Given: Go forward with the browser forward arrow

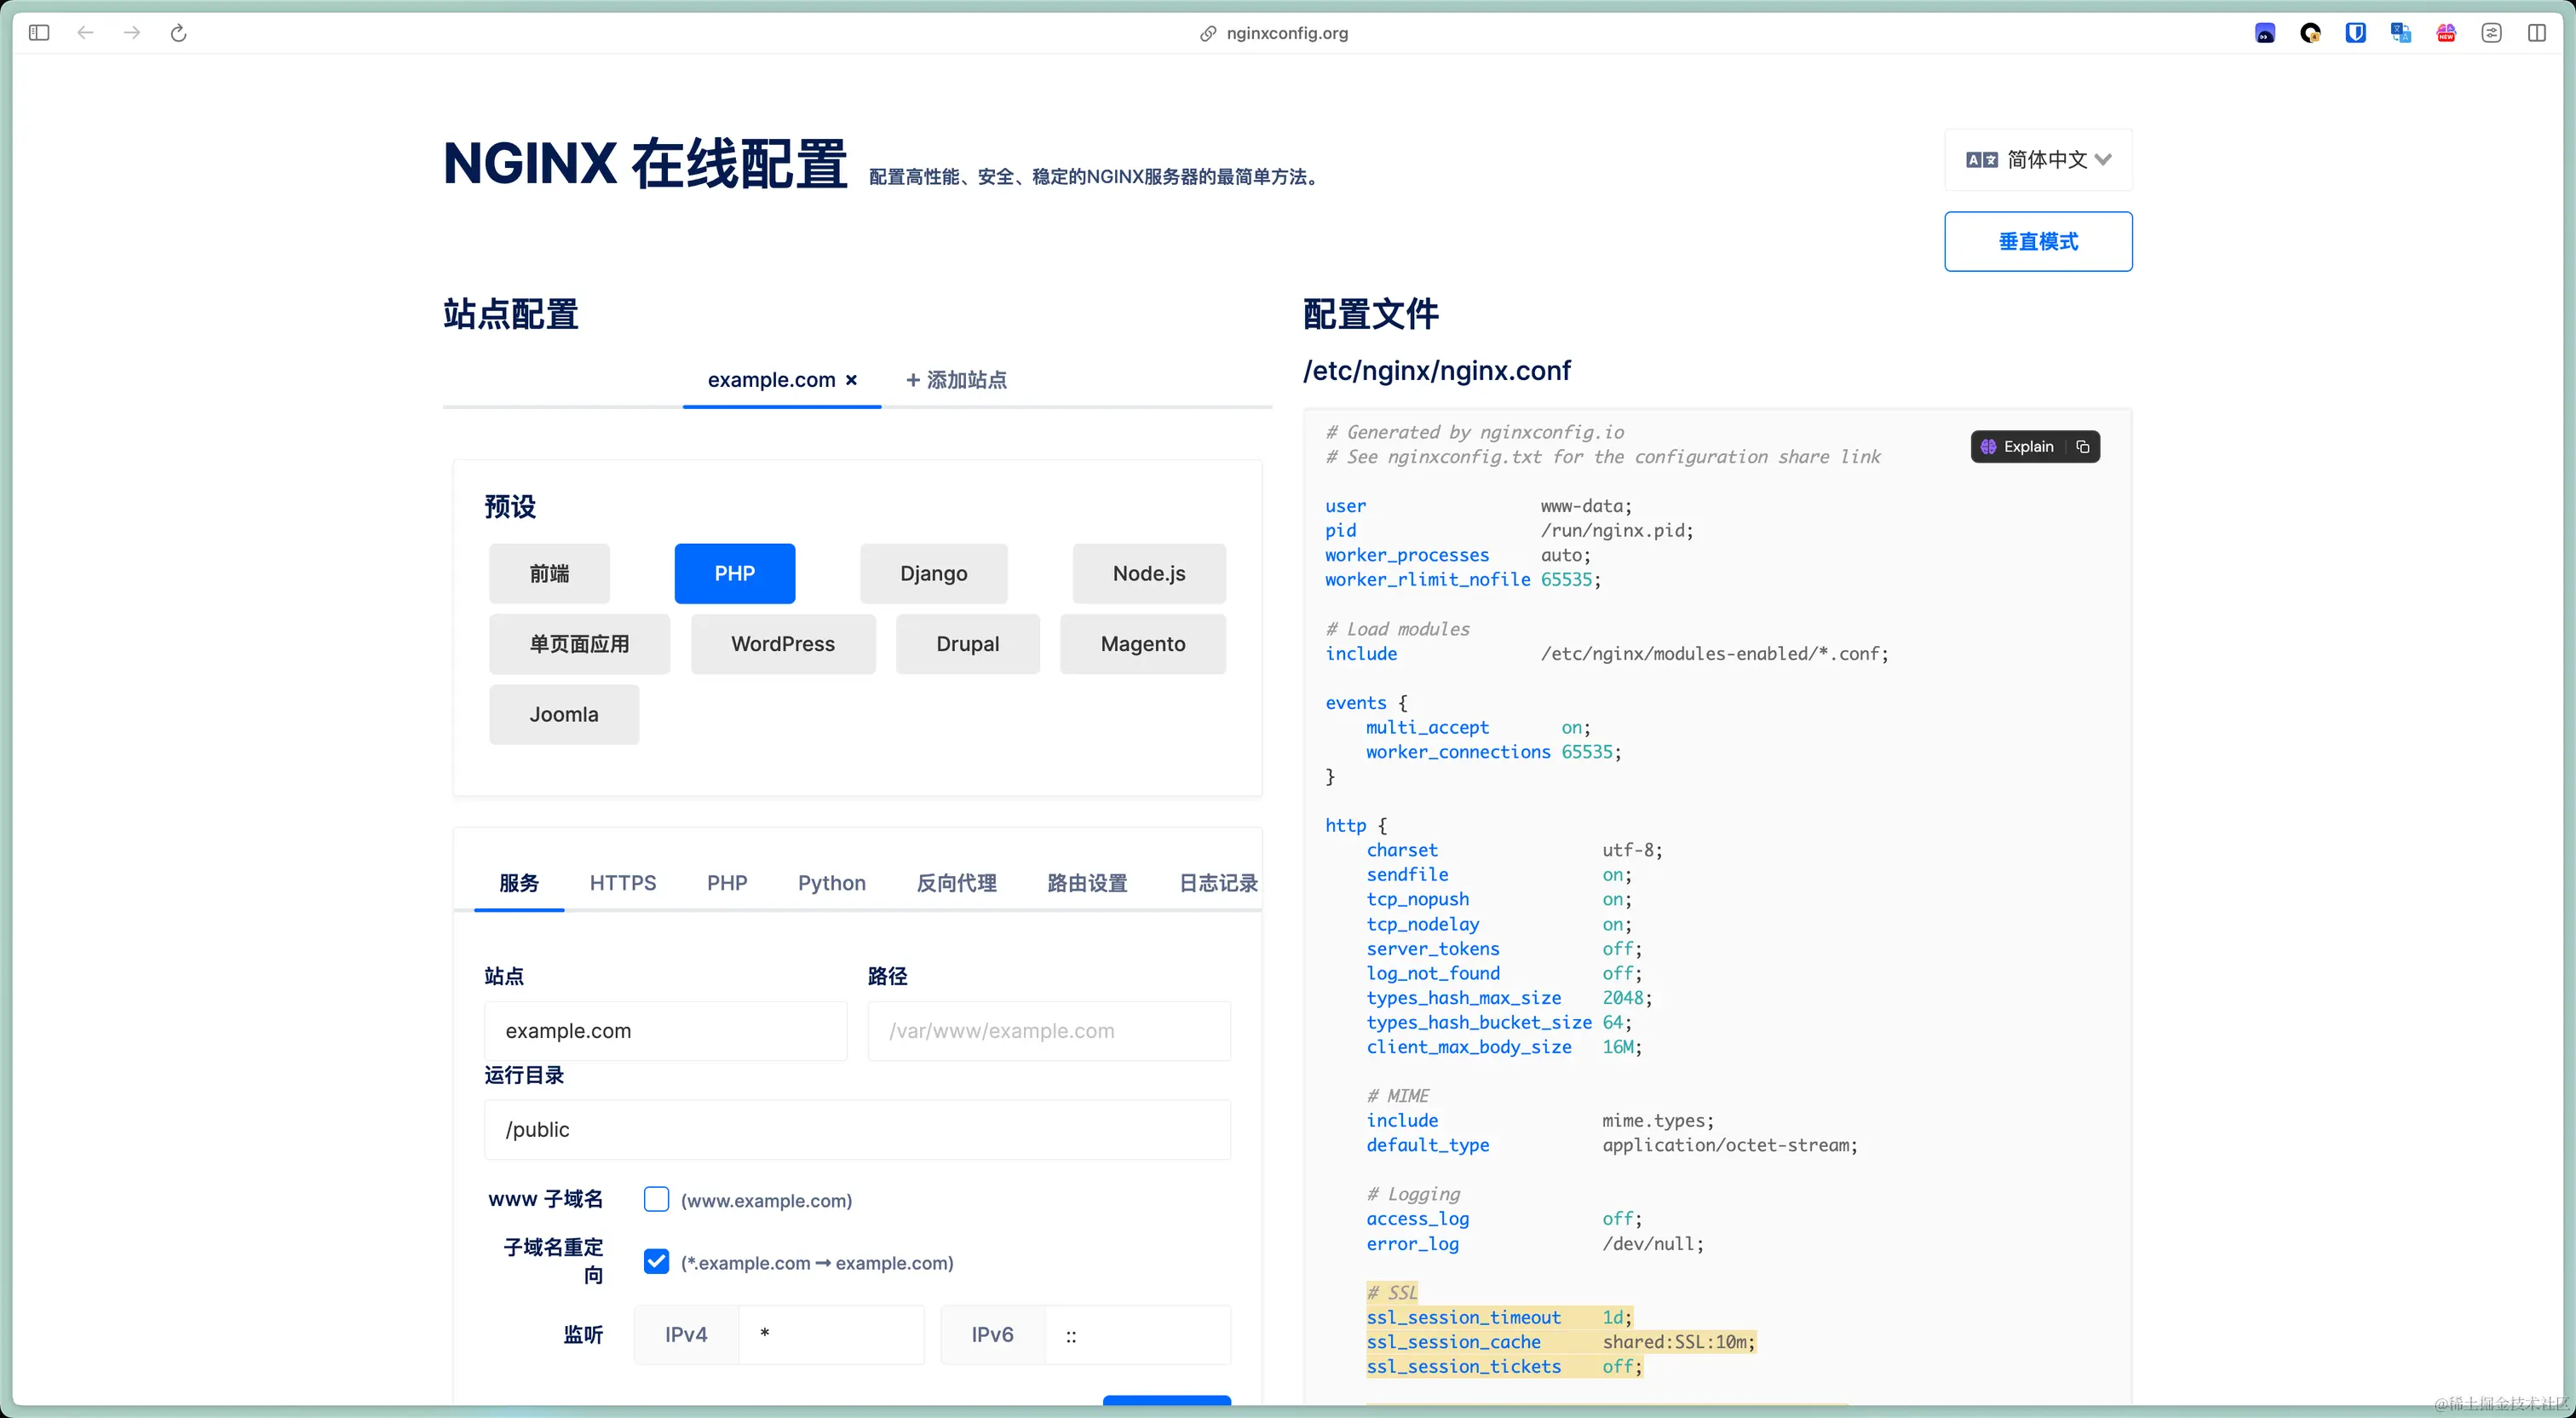Looking at the screenshot, I should point(132,33).
